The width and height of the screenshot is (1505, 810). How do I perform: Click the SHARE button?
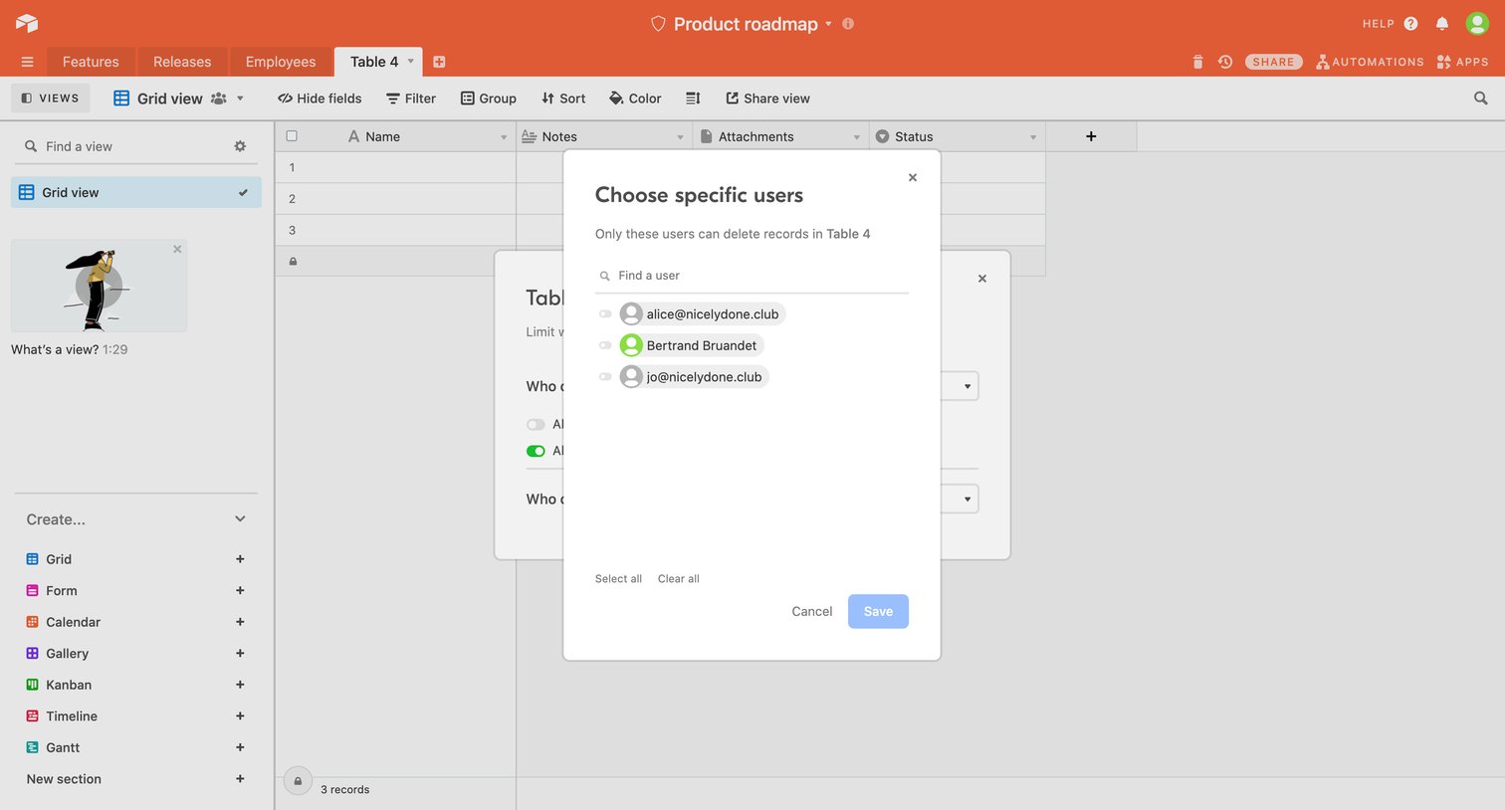point(1273,62)
